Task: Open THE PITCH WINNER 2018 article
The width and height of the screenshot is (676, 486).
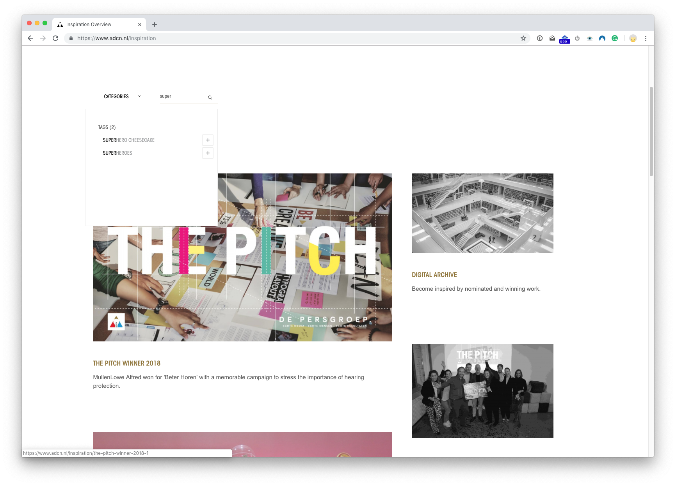Action: point(126,363)
